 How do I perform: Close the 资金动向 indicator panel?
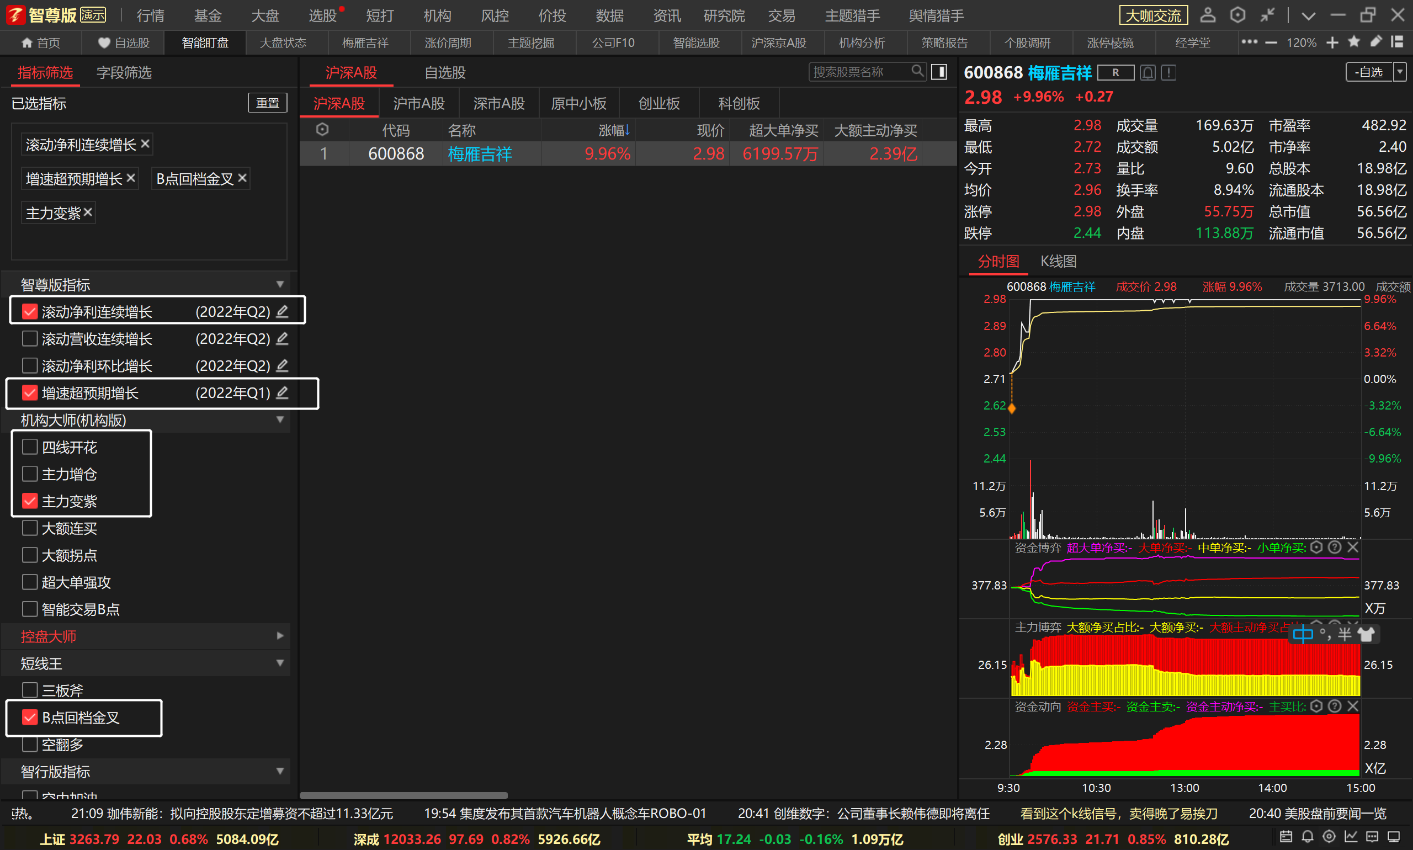[1353, 706]
